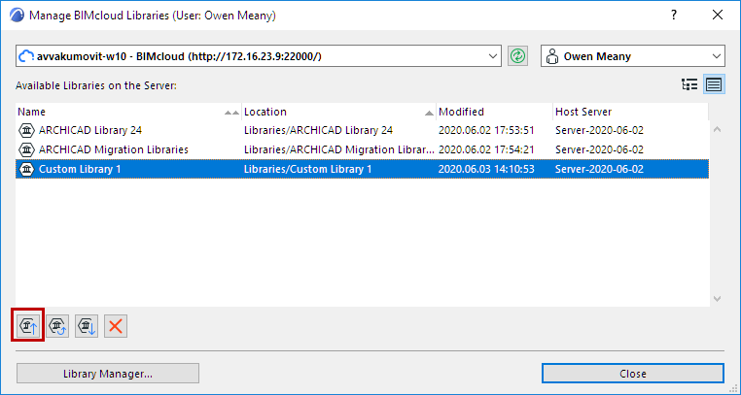This screenshot has width=741, height=395.
Task: Switch to tree view of libraries
Action: point(689,84)
